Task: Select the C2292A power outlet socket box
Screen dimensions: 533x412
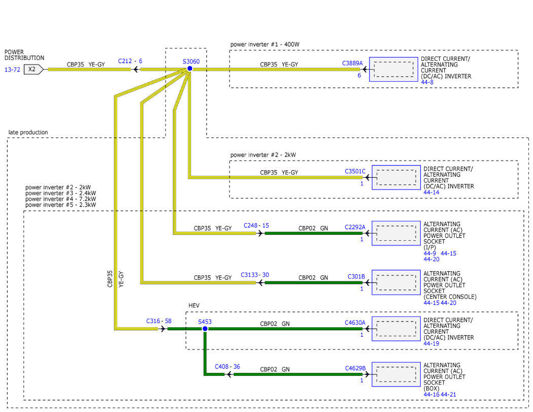Action: tap(396, 233)
